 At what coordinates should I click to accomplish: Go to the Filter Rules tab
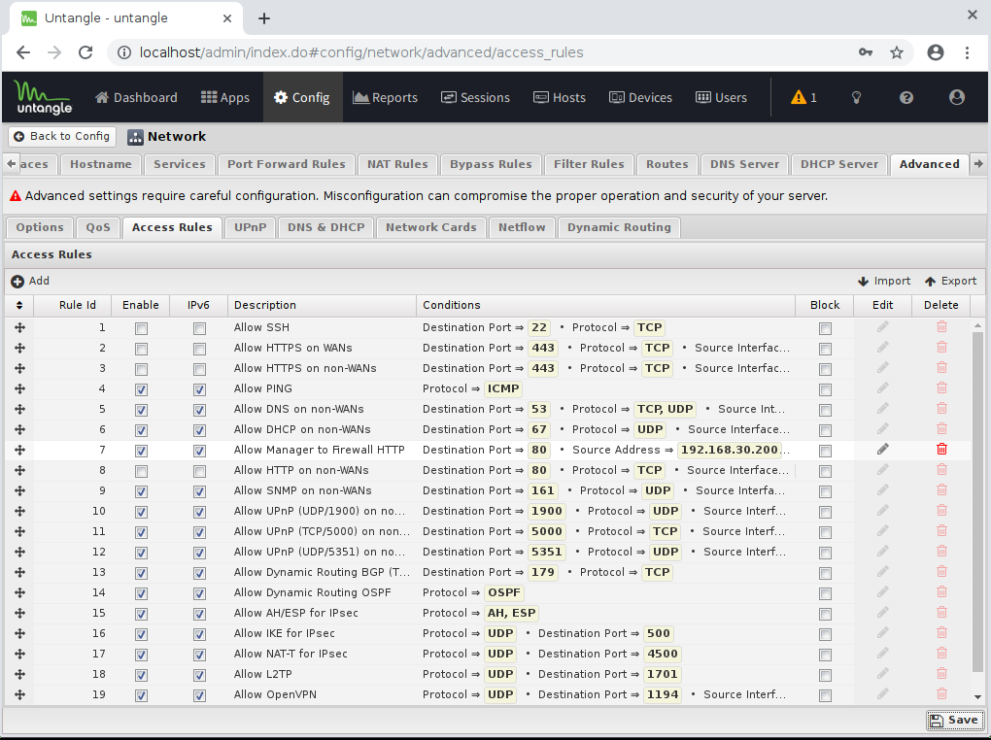589,164
